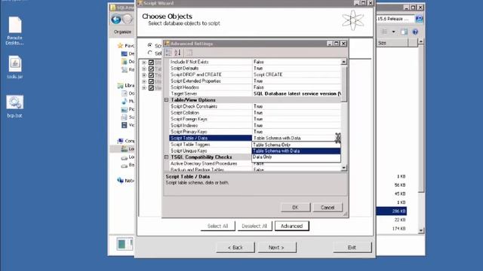
Task: Choose Data Only from dropdown list
Action: [296, 157]
